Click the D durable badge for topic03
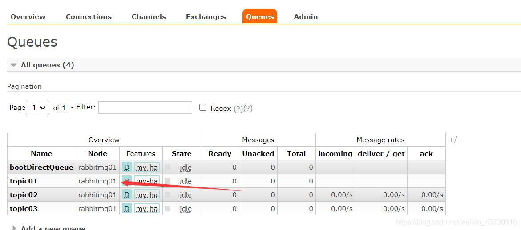This screenshot has width=521, height=230. click(x=127, y=209)
